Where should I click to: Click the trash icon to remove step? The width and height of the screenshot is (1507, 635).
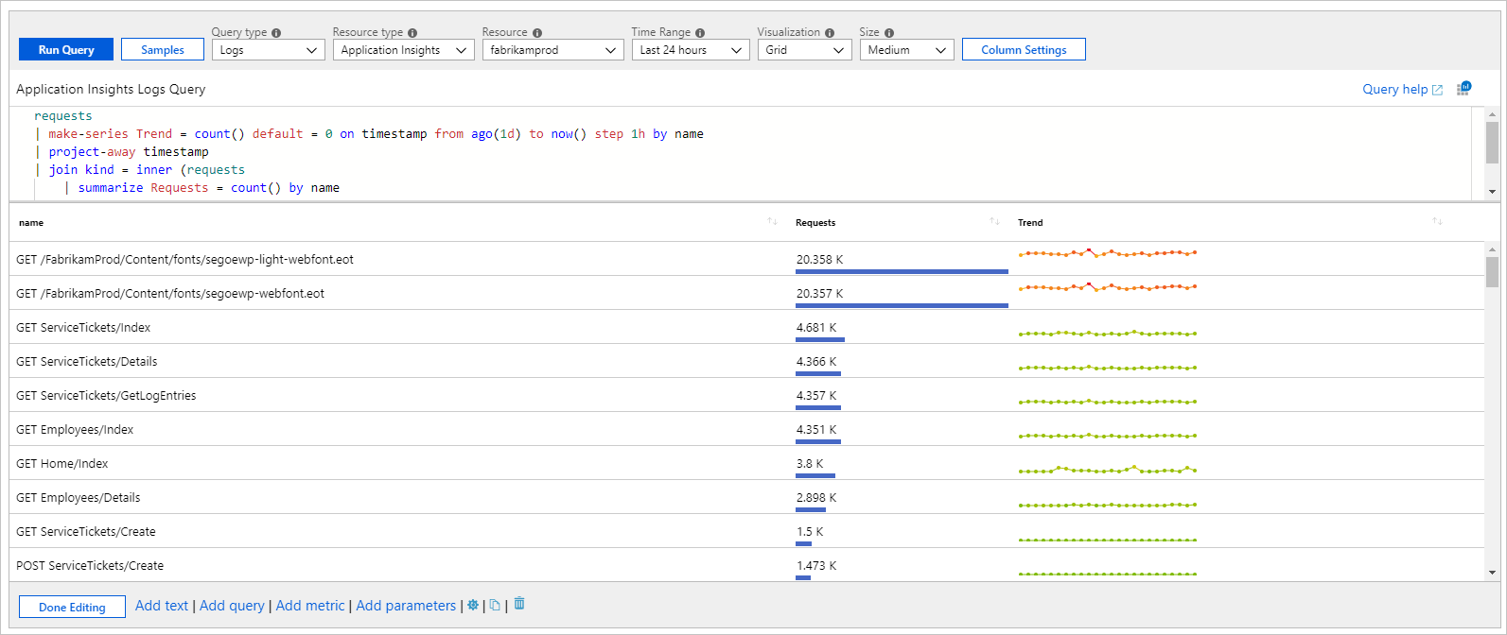(x=519, y=605)
